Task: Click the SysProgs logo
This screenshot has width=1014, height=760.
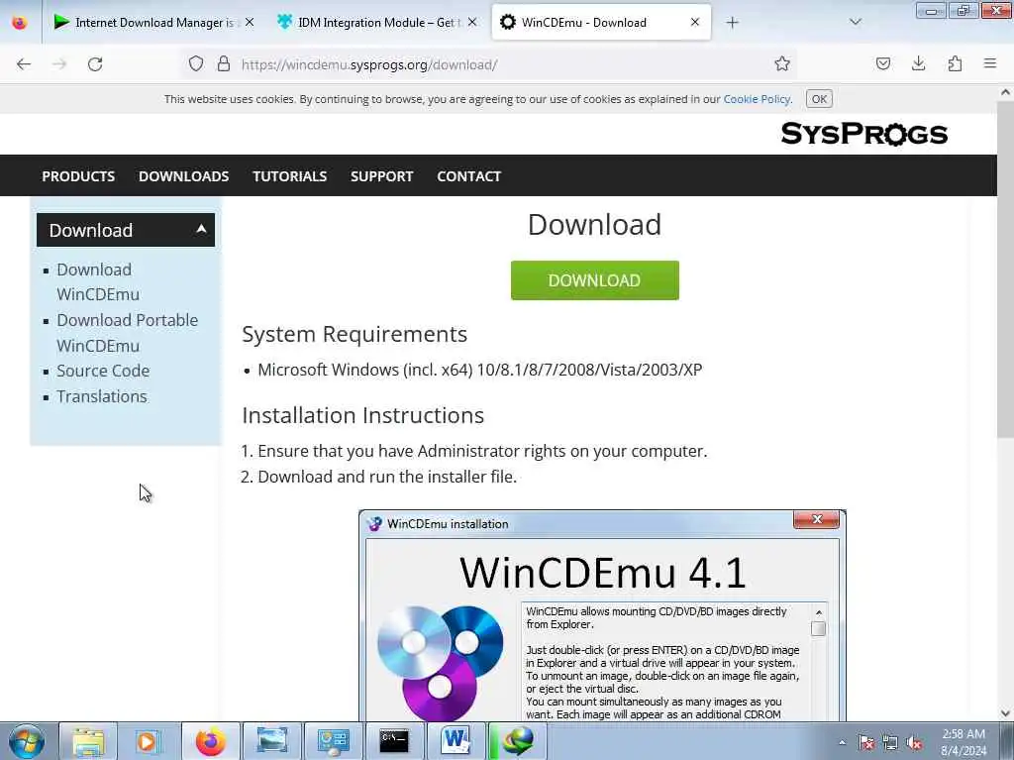Action: [x=863, y=134]
